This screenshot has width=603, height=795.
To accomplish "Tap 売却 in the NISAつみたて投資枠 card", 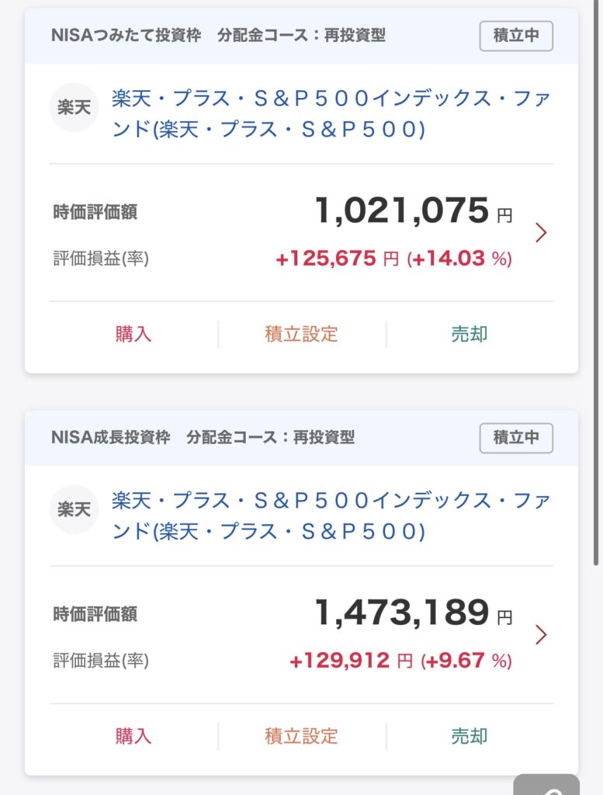I will 470,334.
